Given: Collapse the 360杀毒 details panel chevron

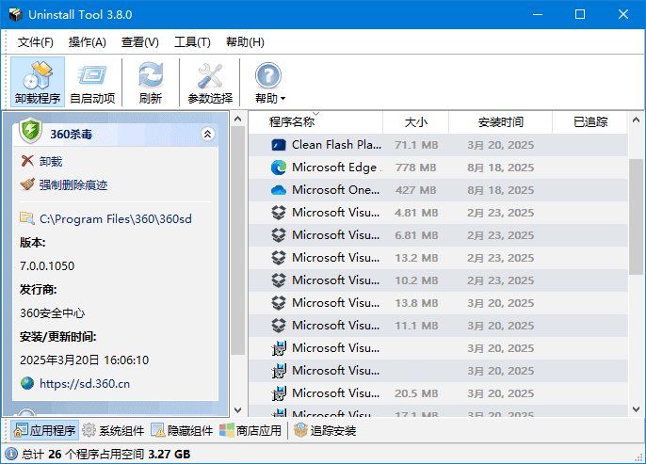Looking at the screenshot, I should pyautogui.click(x=208, y=135).
